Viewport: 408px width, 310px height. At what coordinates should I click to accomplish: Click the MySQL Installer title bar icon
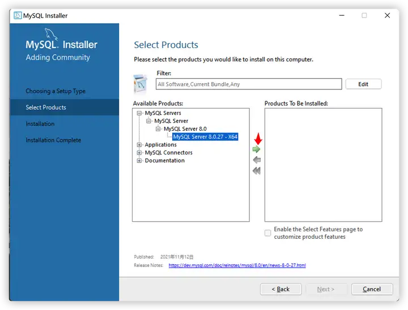(x=18, y=16)
